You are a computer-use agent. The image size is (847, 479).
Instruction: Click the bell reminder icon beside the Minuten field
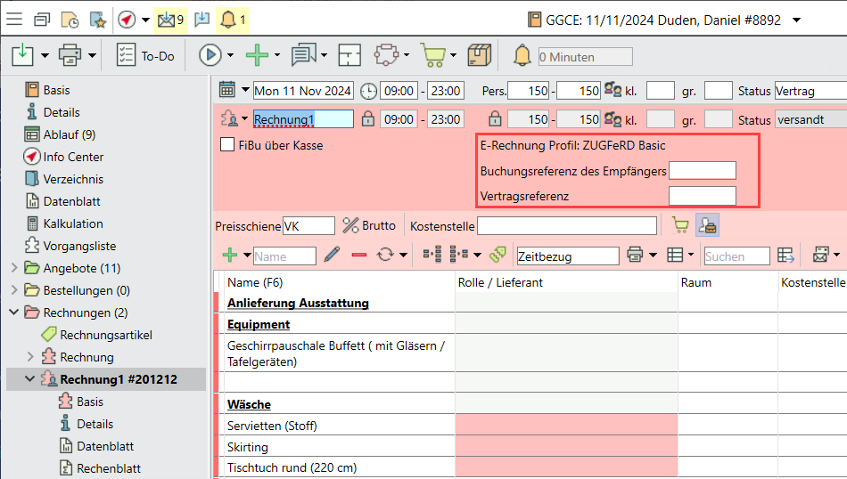[x=522, y=56]
